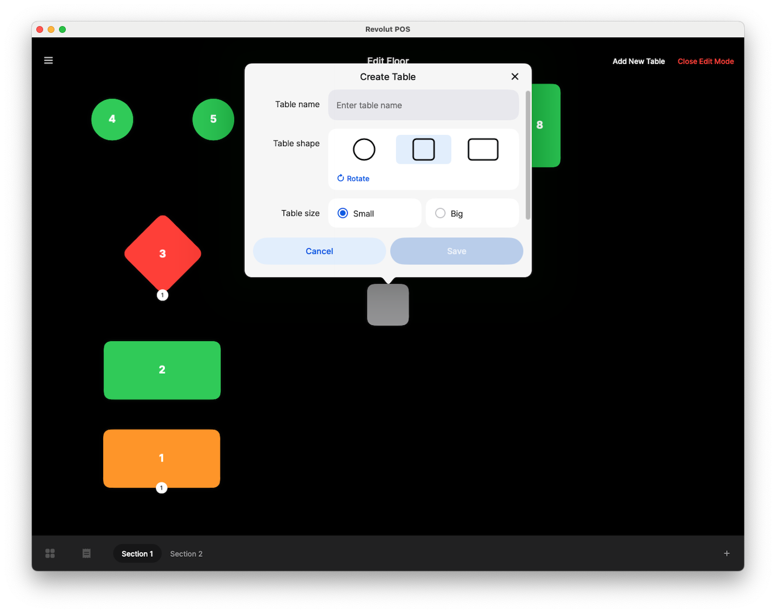Click Add New Table

pyautogui.click(x=639, y=61)
